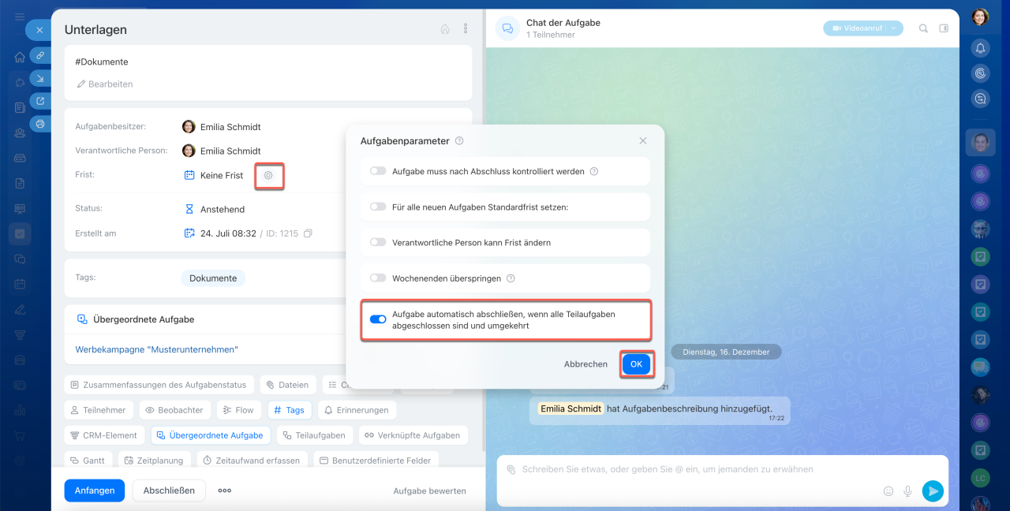This screenshot has width=1010, height=511.
Task: Click Abbrechen in Aufgabenparameter dialog
Action: (585, 364)
